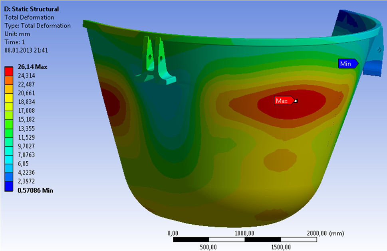
Task: Click the Unit: mm legend text
Action: click(x=17, y=34)
